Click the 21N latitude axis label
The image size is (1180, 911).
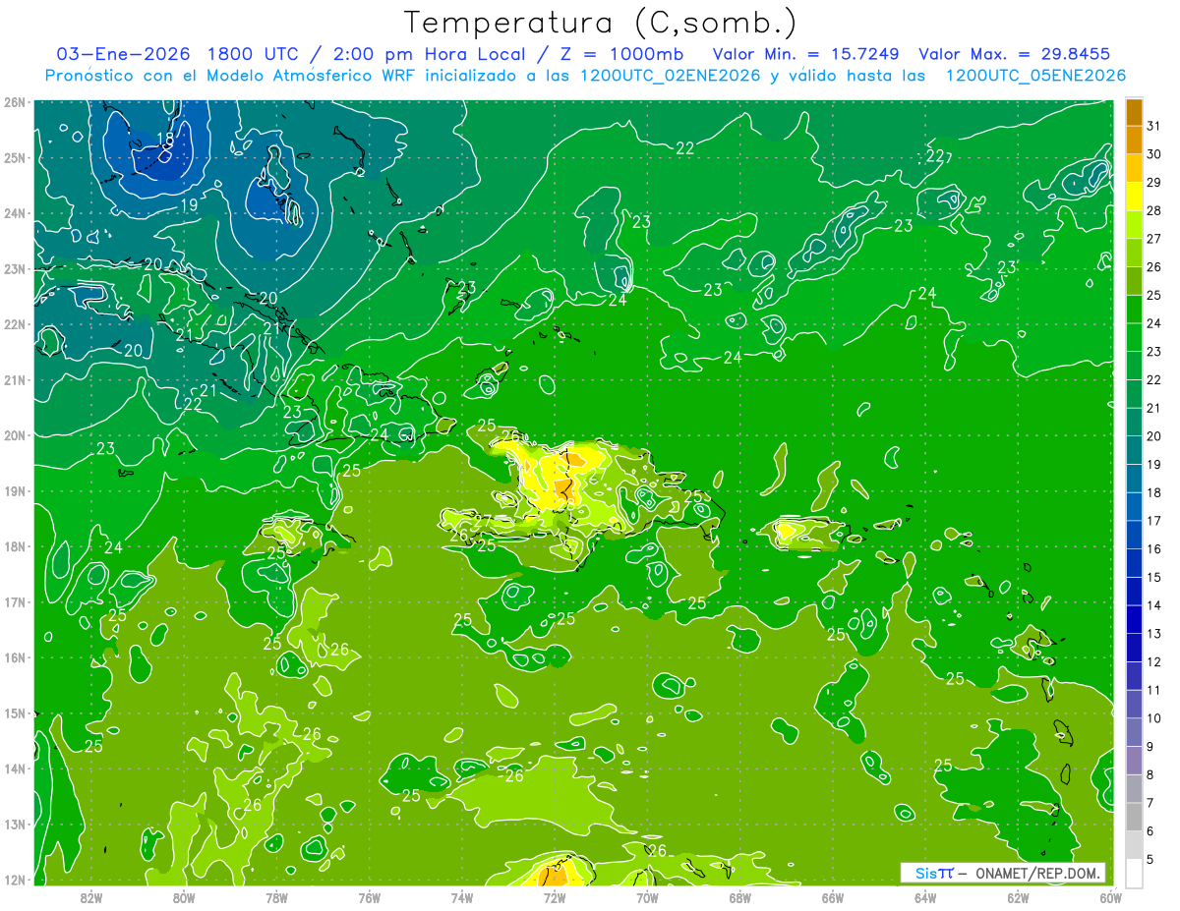15,380
